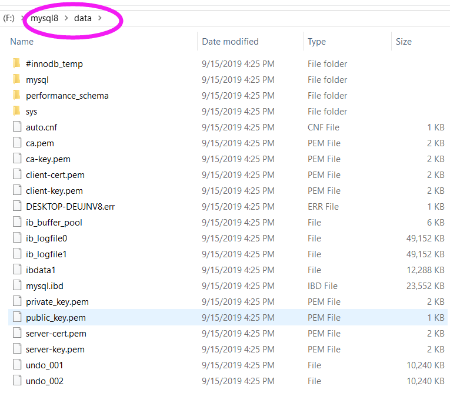Open the #innodb_temp folder icon
This screenshot has height=410, width=450.
tap(16, 63)
